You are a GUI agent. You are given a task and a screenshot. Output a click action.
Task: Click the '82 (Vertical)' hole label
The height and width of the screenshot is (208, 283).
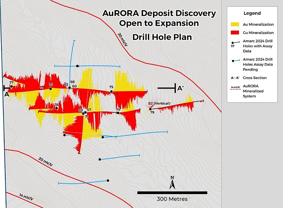(x=159, y=103)
